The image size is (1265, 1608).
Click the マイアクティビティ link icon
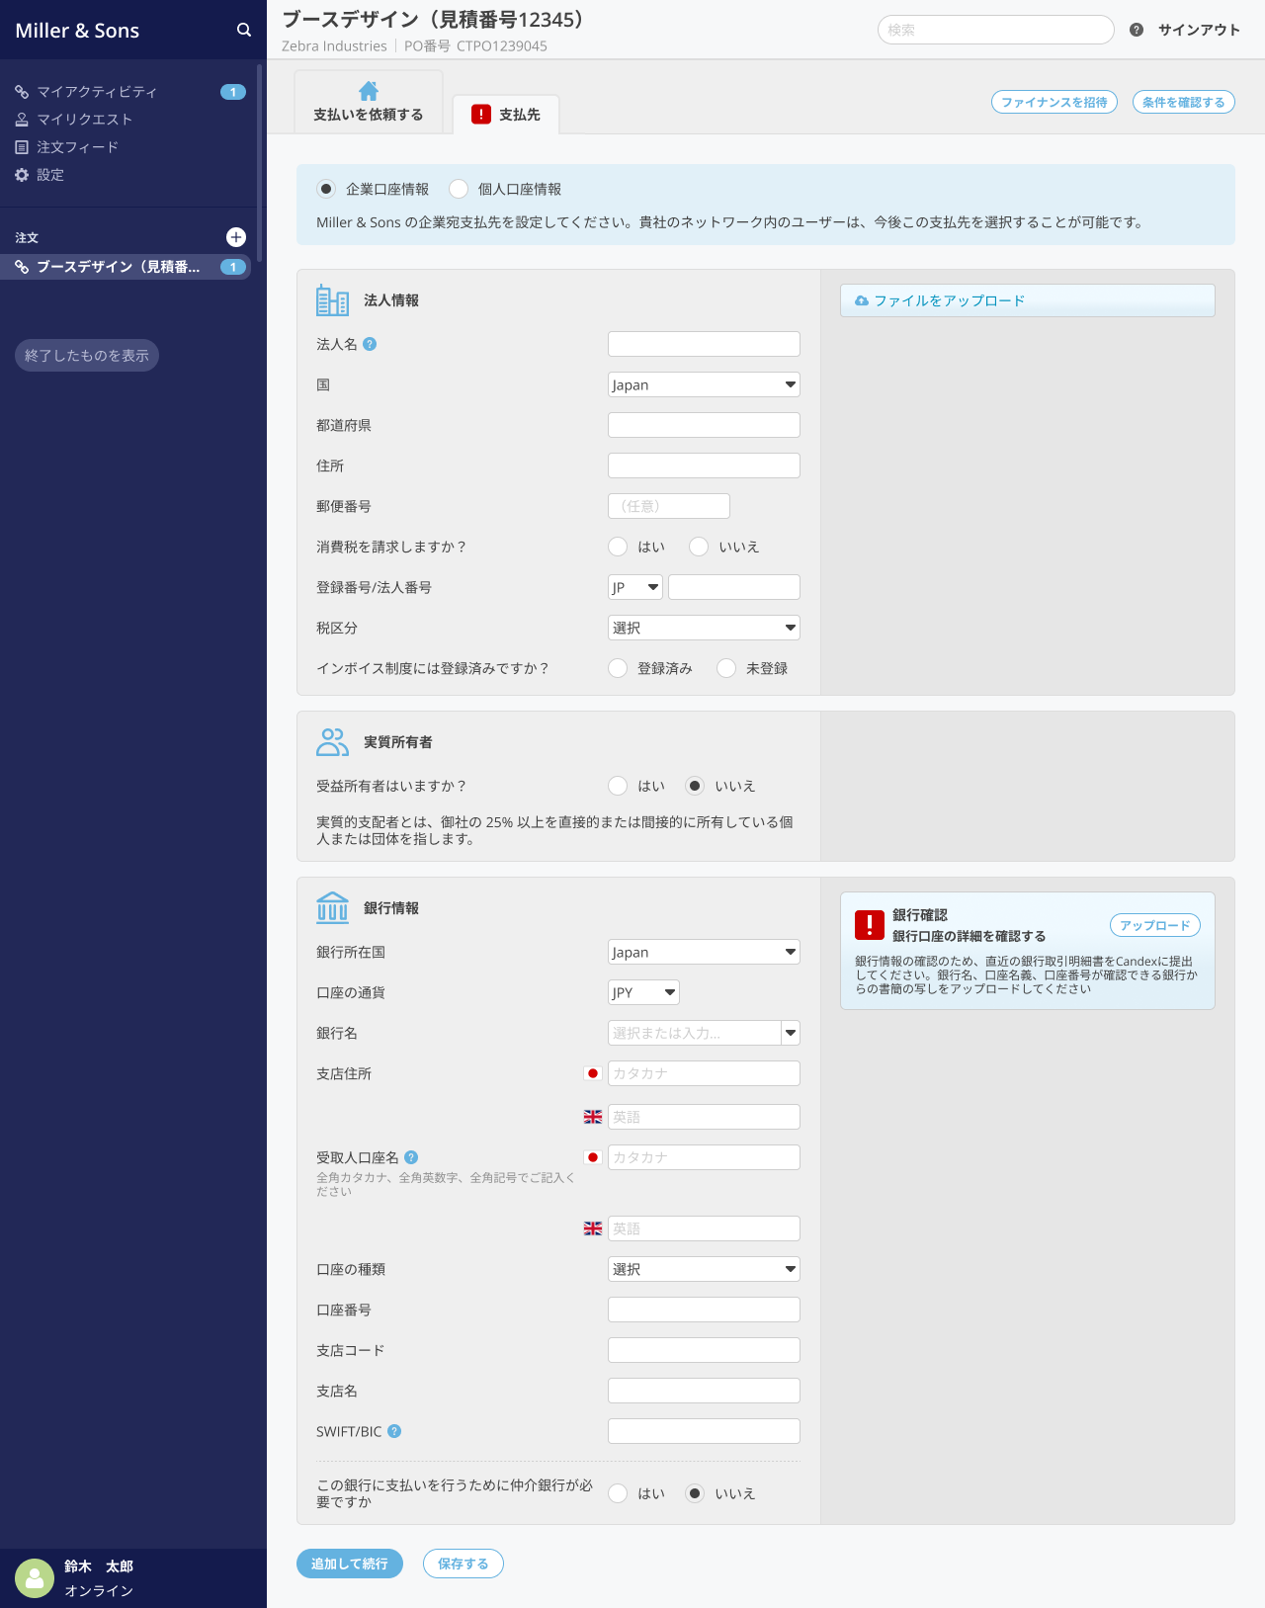point(22,92)
